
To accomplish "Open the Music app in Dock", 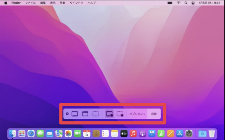I will [x=133, y=133].
